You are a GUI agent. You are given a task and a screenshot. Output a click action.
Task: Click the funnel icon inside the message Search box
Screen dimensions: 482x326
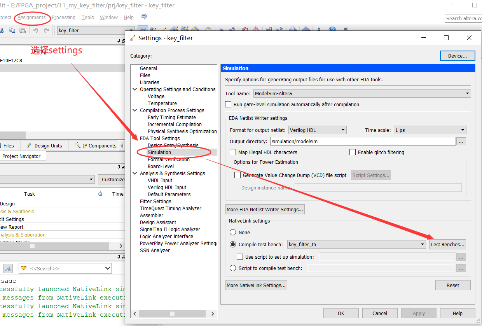tap(24, 268)
